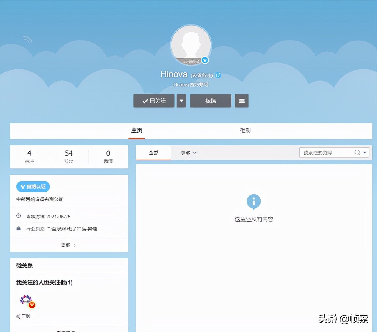The width and height of the screenshot is (377, 332).
Task: Toggle the 已关注 following button
Action: pos(154,101)
